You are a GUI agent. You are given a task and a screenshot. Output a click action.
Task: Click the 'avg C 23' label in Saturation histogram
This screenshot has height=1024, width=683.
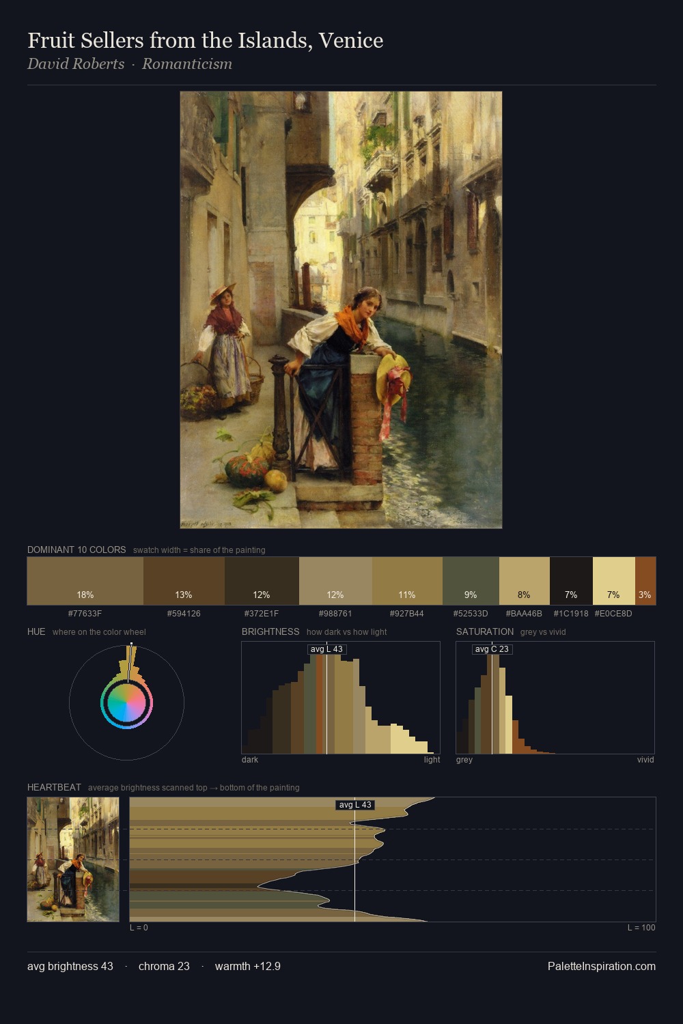(492, 649)
